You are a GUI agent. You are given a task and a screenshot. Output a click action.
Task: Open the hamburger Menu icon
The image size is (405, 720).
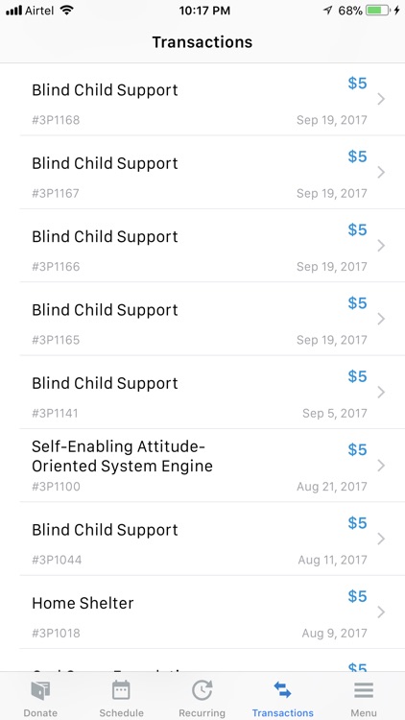pos(364,690)
